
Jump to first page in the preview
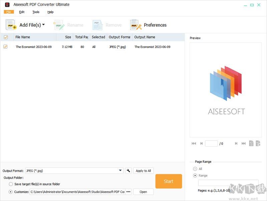click(x=194, y=143)
